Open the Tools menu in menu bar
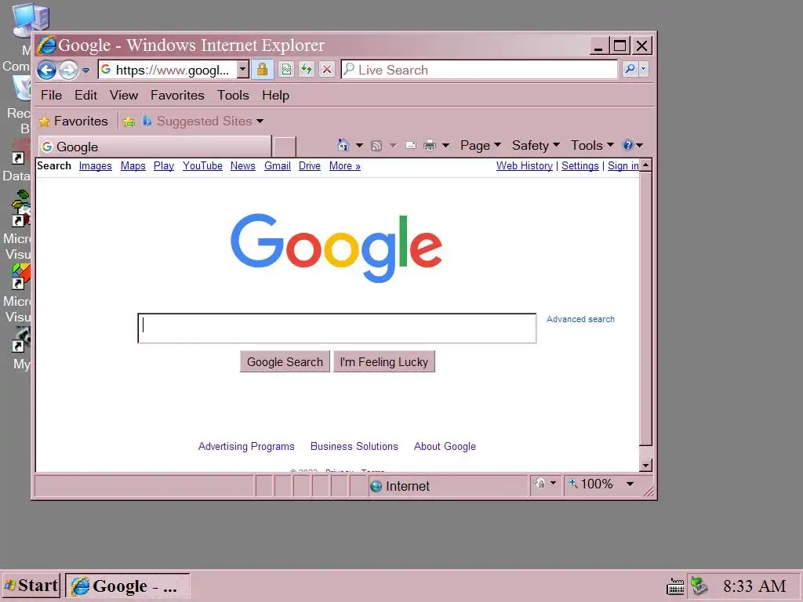Viewport: 803px width, 602px height. (233, 95)
